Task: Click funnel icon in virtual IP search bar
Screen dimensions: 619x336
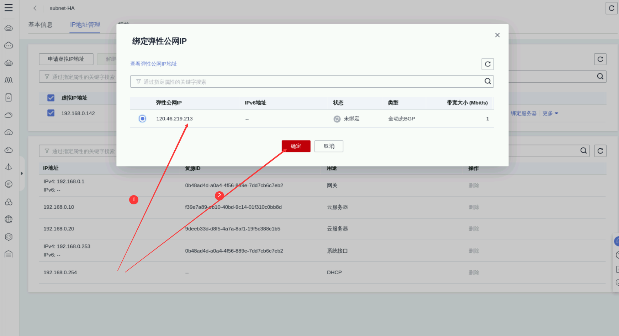Action: click(x=47, y=77)
